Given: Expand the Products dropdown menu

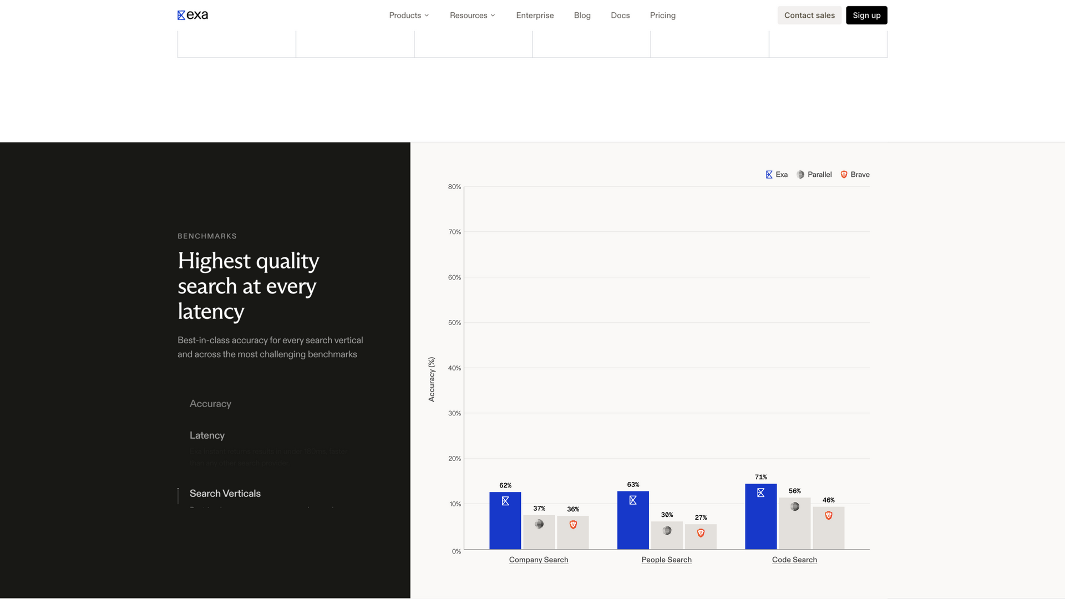Looking at the screenshot, I should pyautogui.click(x=409, y=16).
